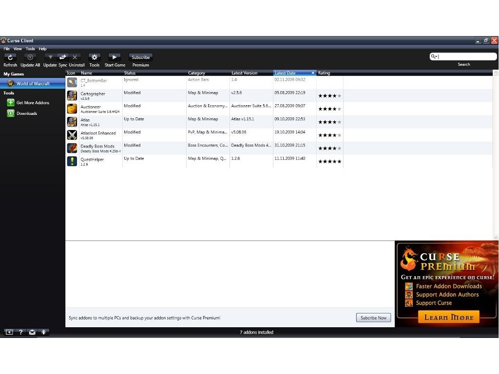The image size is (499, 374).
Task: Select the Auctioneer addon name
Action: (x=90, y=107)
